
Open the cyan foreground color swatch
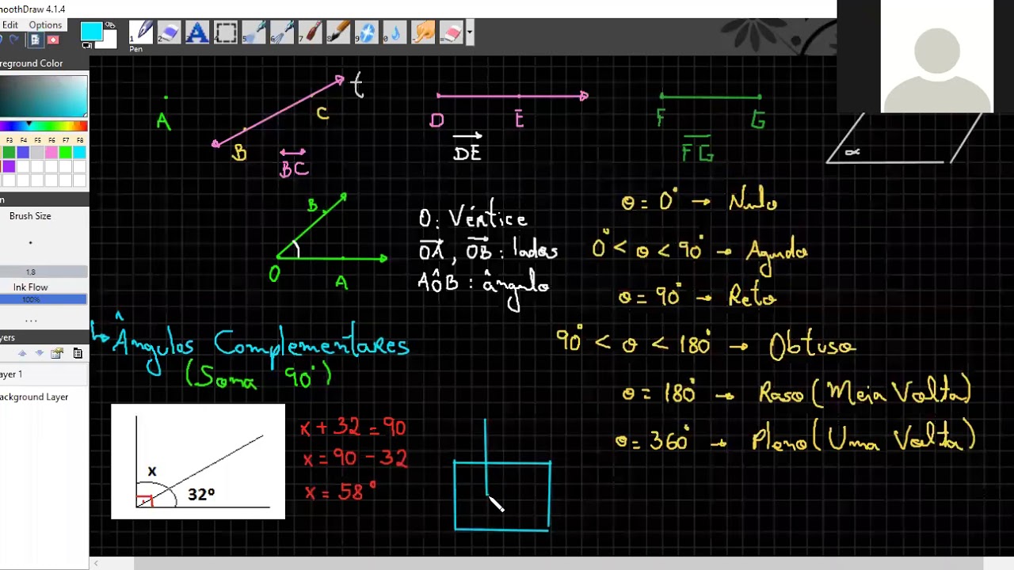(x=91, y=31)
